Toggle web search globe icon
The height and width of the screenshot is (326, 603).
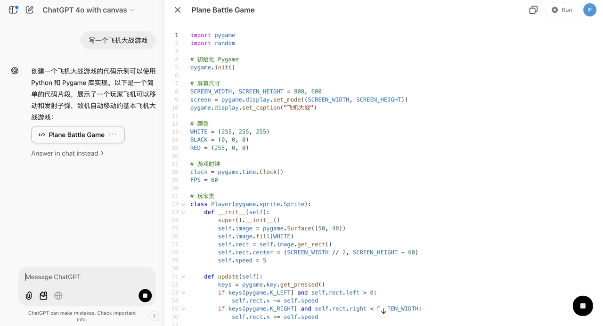pyautogui.click(x=58, y=296)
